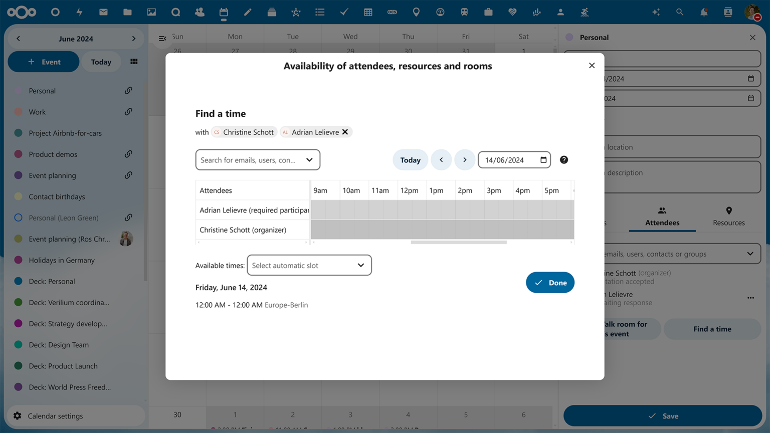Confirm with the Done button

coord(550,282)
